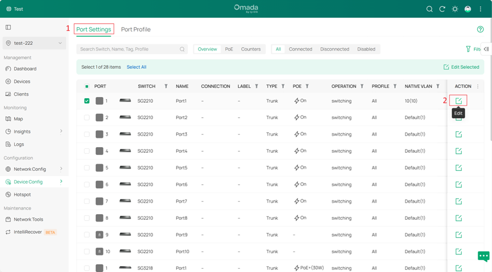492x272 pixels.
Task: Click the Select All link
Action: pos(137,67)
